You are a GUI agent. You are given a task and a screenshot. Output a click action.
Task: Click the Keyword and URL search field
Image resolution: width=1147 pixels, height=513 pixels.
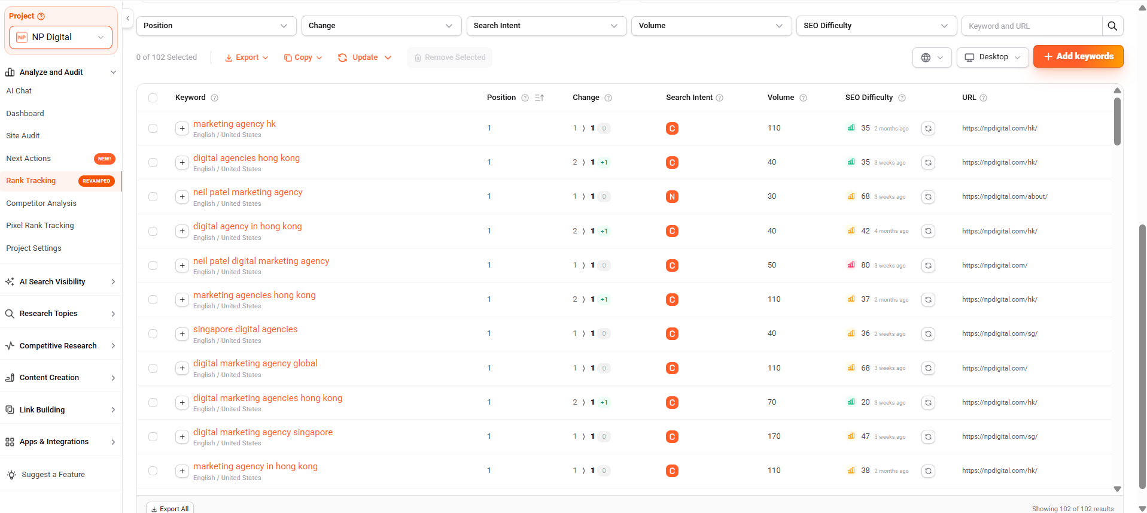coord(1032,26)
